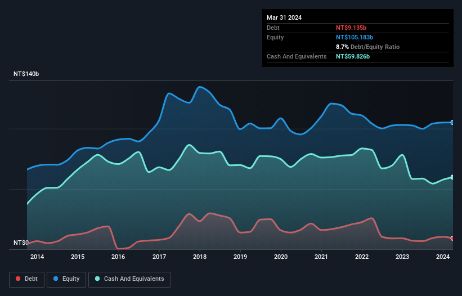Click the teal dot in Cash legend
The height and width of the screenshot is (296, 462).
point(97,279)
